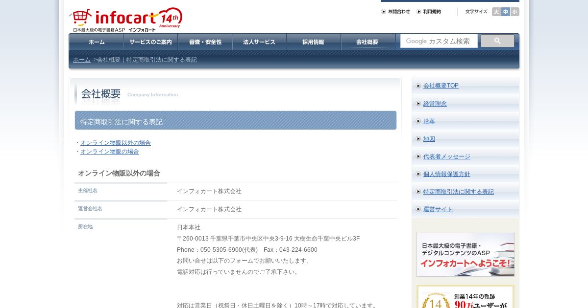
Task: Click the bullet icon beside 運営サイト
Action: [x=418, y=209]
